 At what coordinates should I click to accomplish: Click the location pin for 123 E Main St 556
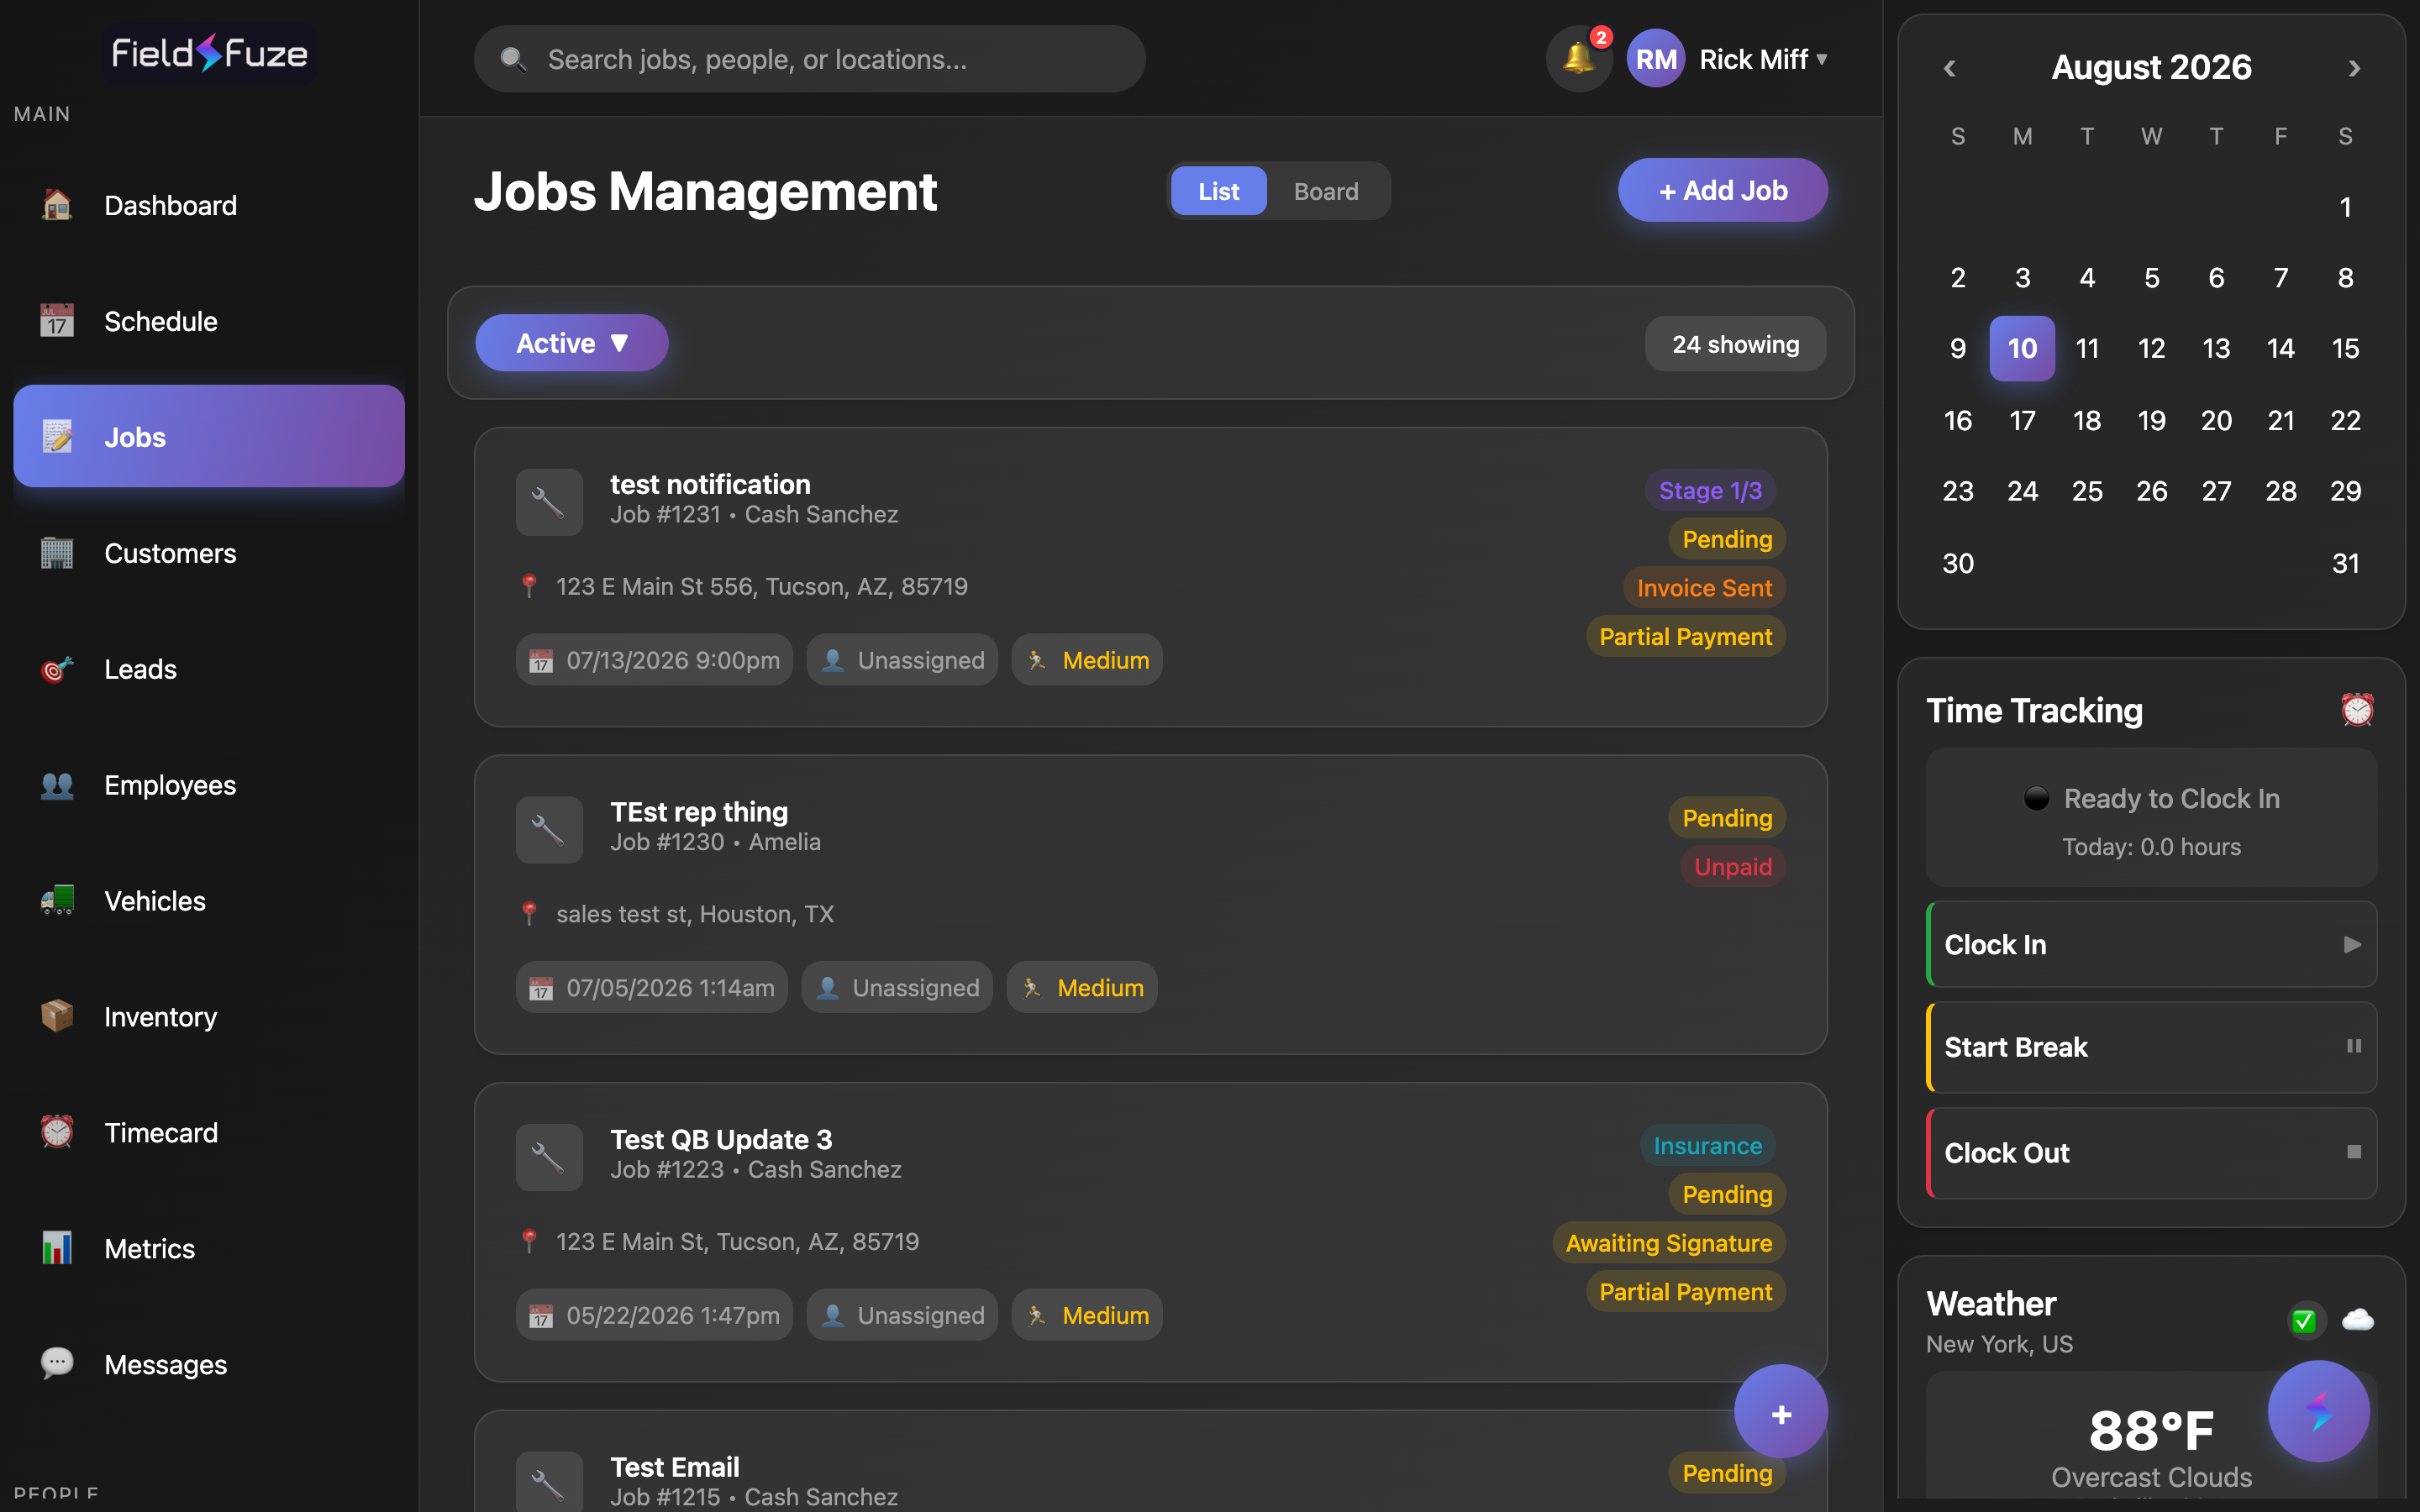[x=530, y=586]
